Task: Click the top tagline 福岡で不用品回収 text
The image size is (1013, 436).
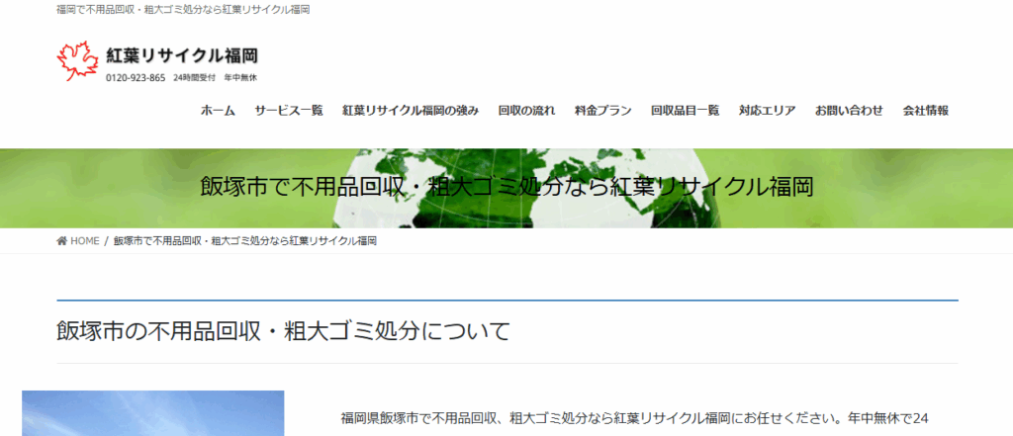Action: [x=183, y=10]
